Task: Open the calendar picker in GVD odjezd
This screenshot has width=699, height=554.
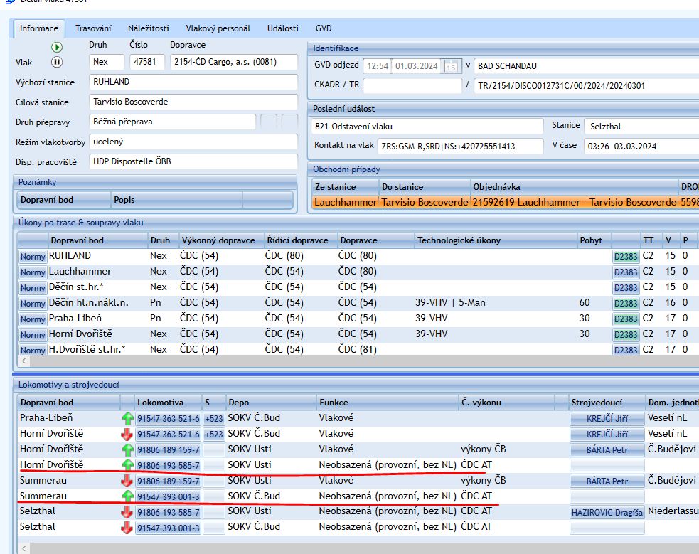Action: click(x=450, y=66)
